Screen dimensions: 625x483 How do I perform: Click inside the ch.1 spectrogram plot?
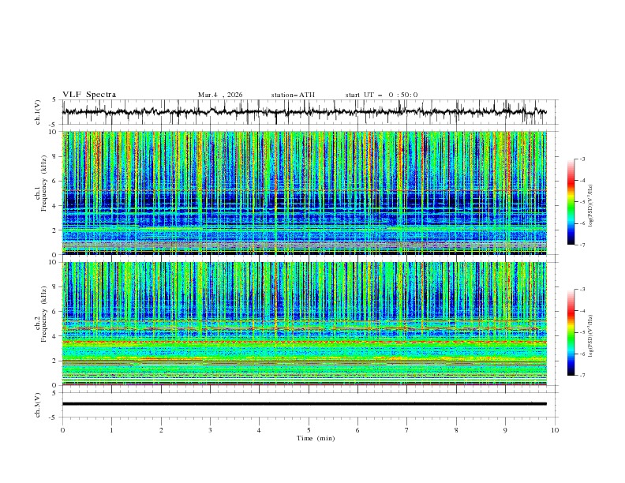[x=308, y=193]
